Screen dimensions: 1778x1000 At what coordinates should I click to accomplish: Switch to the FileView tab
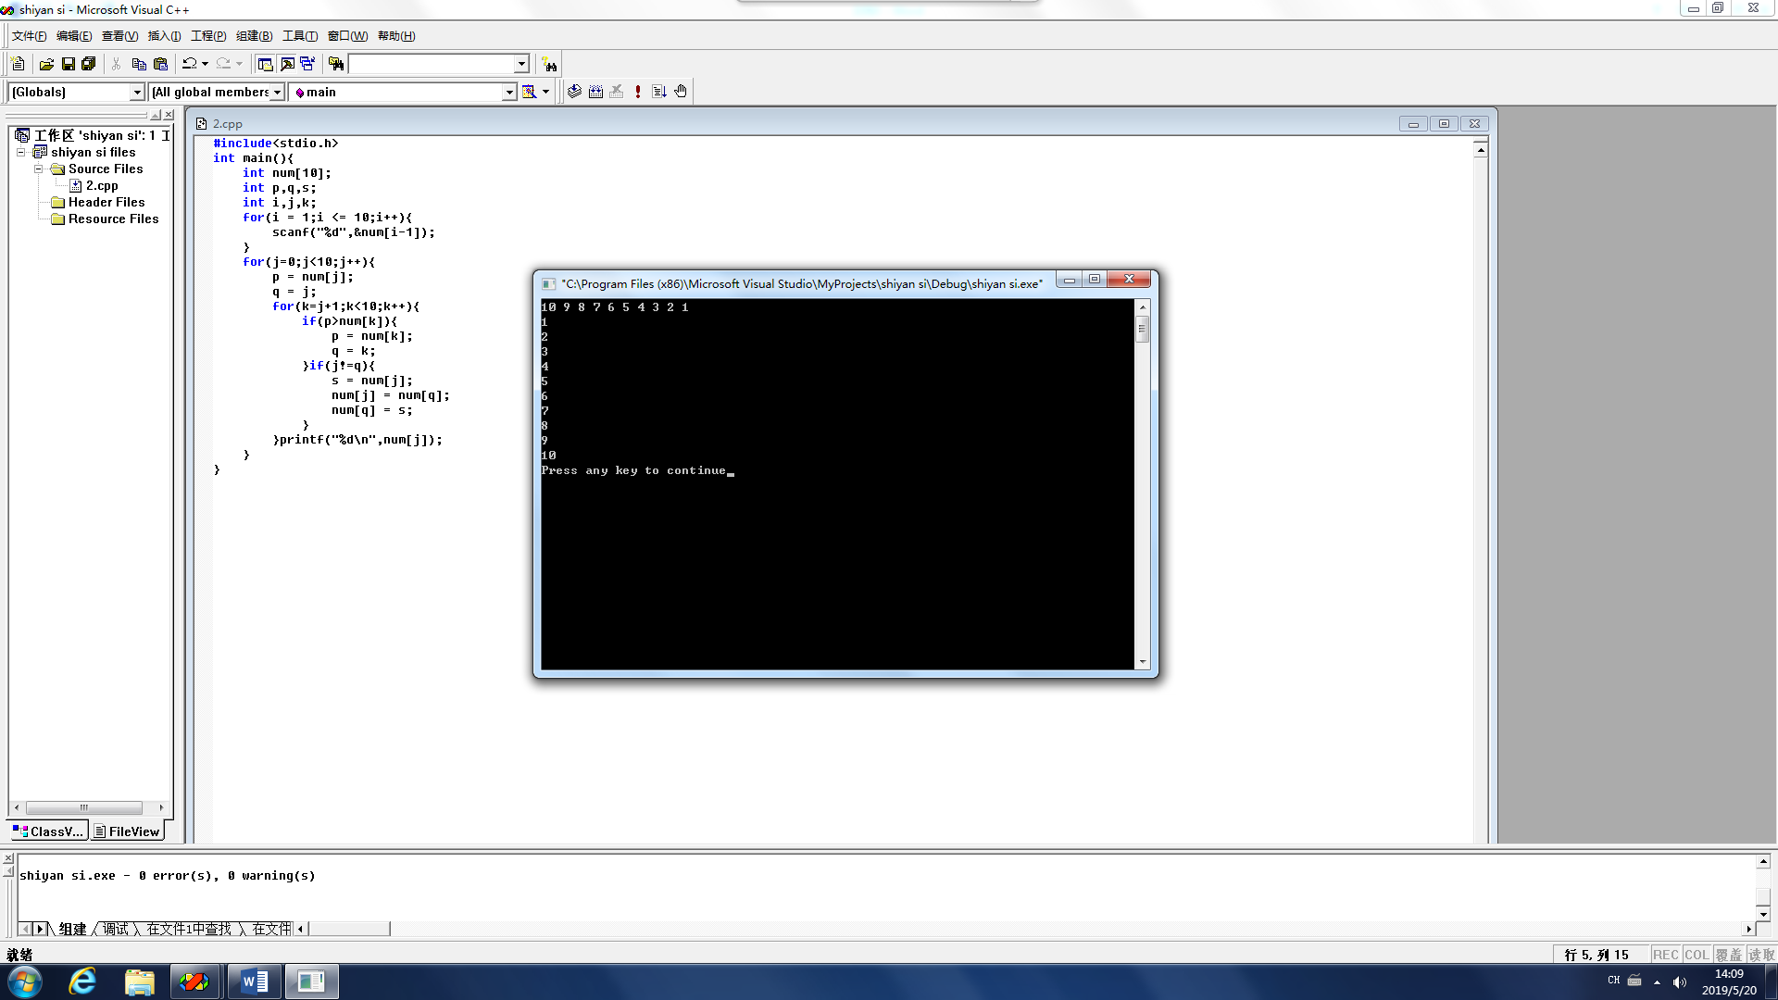[x=127, y=831]
